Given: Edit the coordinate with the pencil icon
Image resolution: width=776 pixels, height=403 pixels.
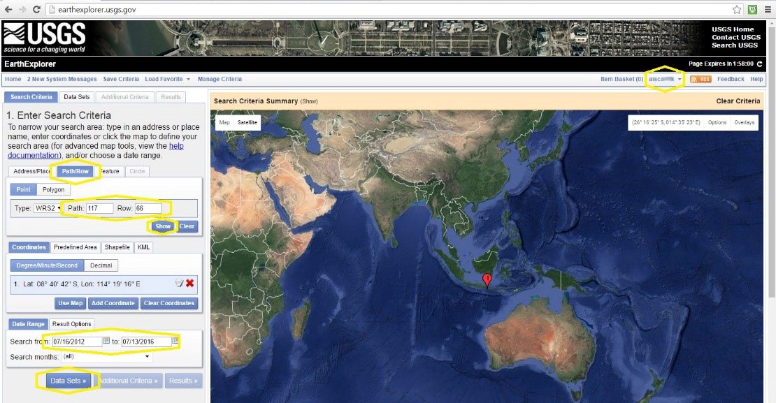Looking at the screenshot, I should pyautogui.click(x=178, y=284).
